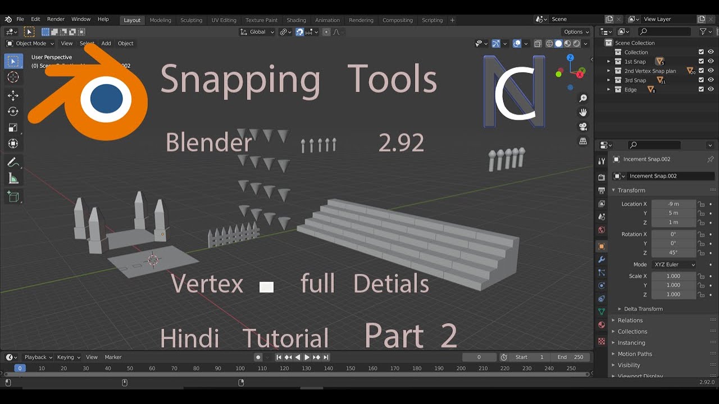The height and width of the screenshot is (404, 719).
Task: Toggle camera view icon
Action: [x=583, y=127]
